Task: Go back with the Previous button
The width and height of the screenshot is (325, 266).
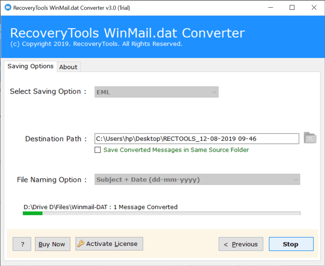Action: click(x=241, y=244)
